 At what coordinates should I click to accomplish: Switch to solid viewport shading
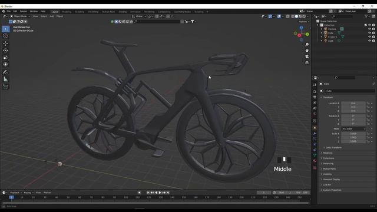tap(296, 16)
